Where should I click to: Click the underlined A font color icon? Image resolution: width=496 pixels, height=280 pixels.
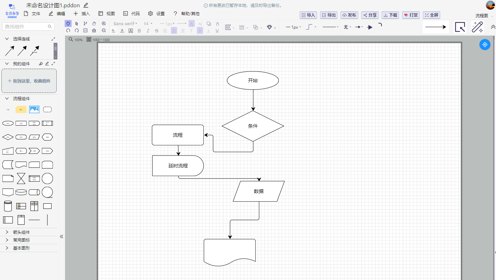click(122, 30)
